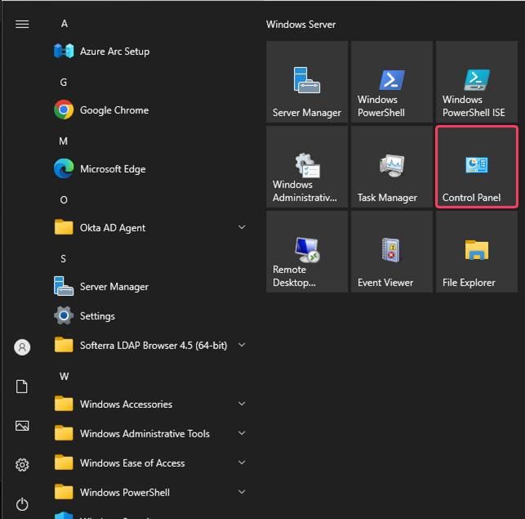Jump using letter header S
Viewport: 525px width, 519px height.
pos(64,258)
